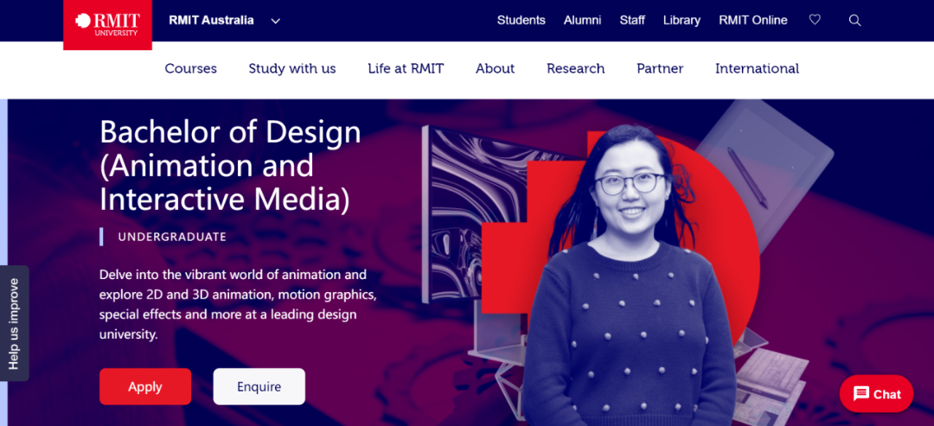
Task: Open the Partner menu
Action: pos(660,68)
